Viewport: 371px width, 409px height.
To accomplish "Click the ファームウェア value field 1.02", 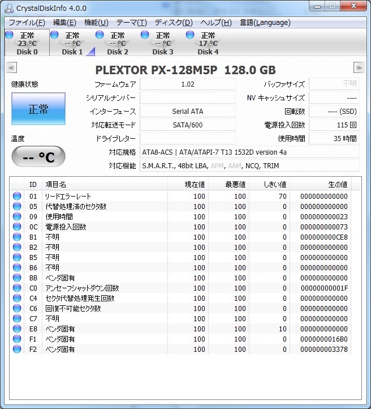I will click(188, 84).
